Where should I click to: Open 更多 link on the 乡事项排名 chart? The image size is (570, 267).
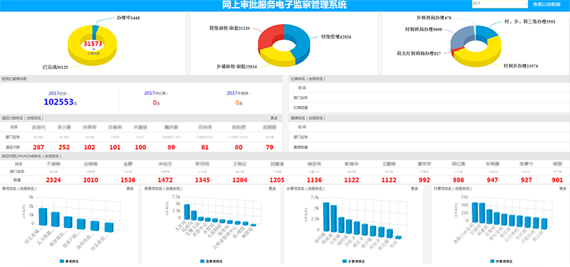coord(414,189)
